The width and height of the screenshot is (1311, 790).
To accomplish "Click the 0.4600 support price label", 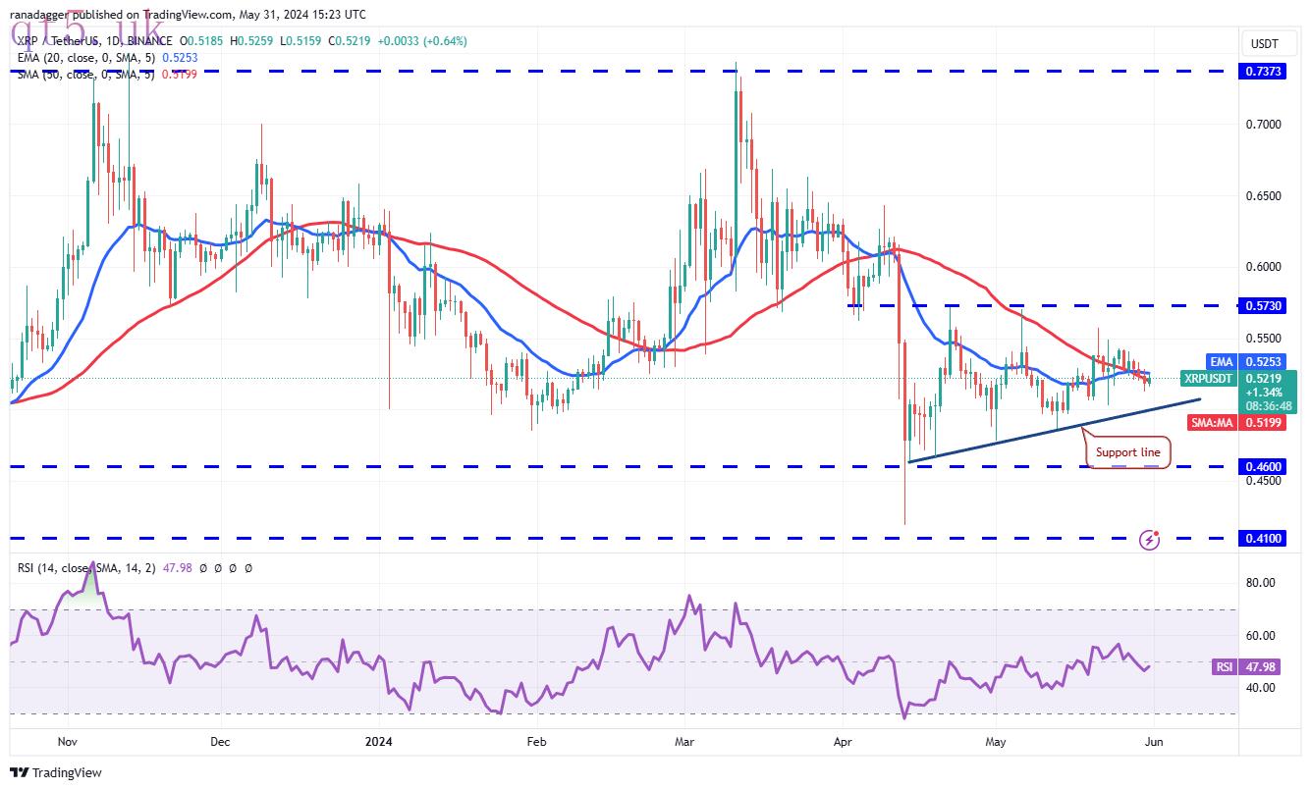I will pyautogui.click(x=1263, y=467).
